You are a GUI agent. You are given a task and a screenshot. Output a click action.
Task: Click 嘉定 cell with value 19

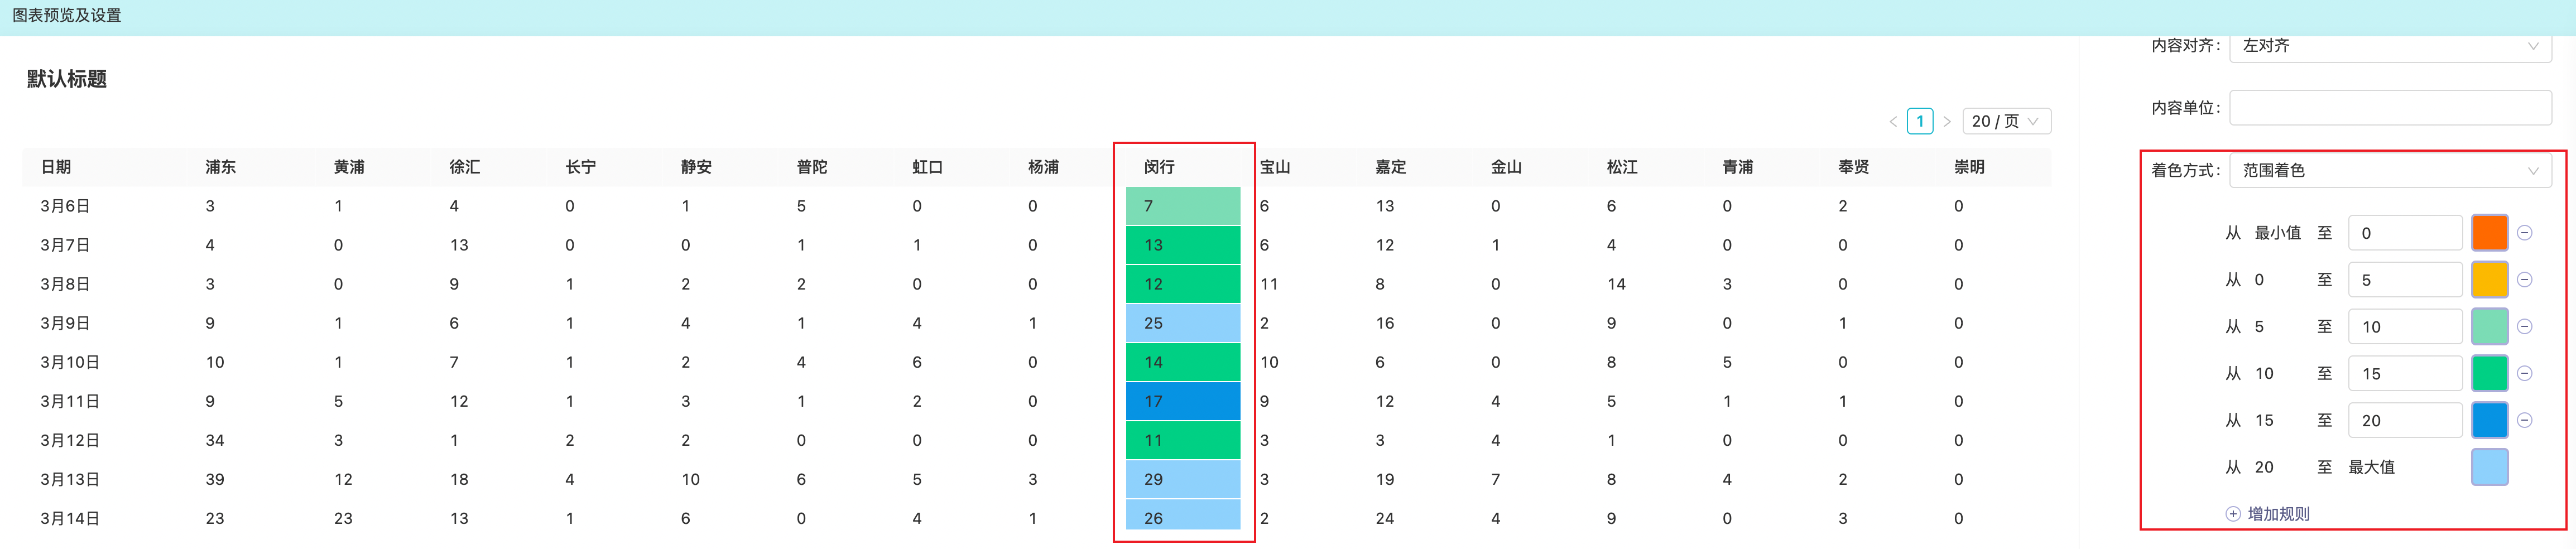[x=1385, y=479]
